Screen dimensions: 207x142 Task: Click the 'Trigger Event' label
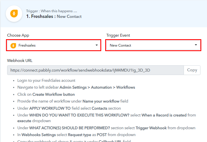coord(118,35)
